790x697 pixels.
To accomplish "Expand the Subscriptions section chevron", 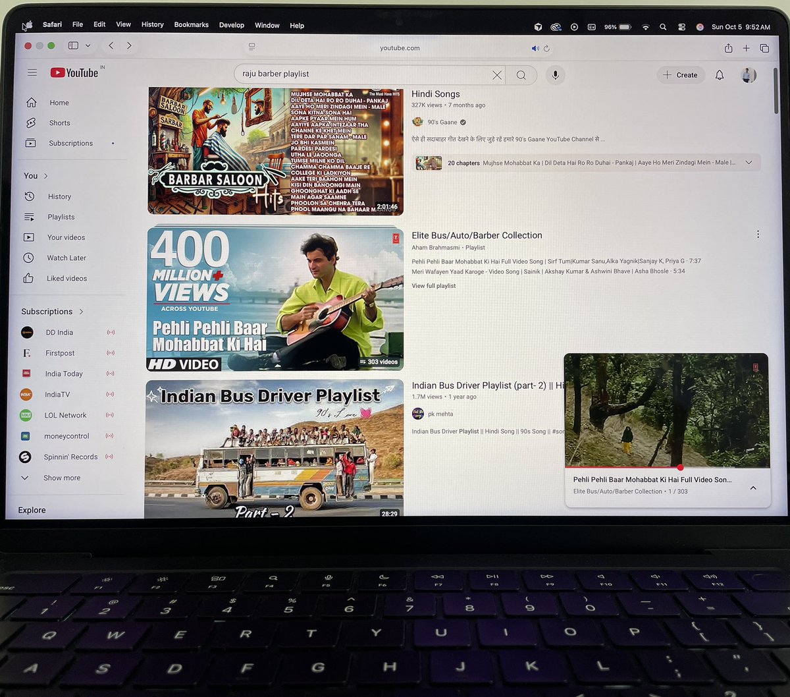I will tap(82, 312).
